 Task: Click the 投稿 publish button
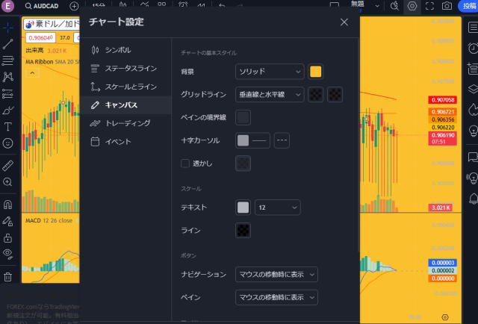469,6
